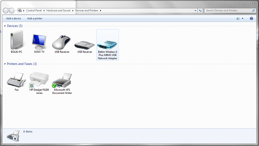Open the address bar history dropdown
The image size is (259, 146).
195,11
